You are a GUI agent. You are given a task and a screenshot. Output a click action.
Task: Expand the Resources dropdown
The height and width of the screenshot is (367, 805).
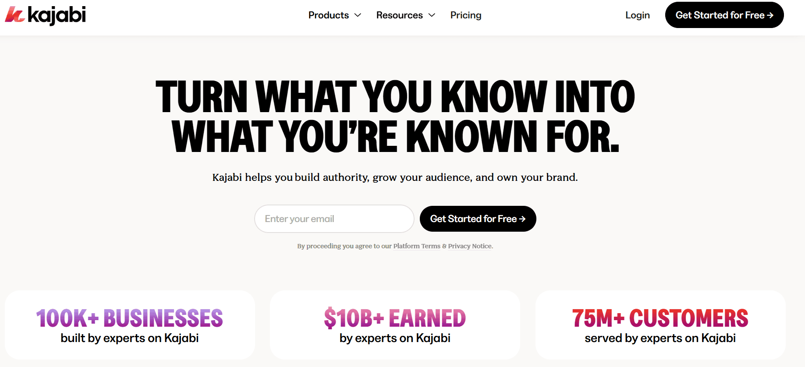tap(431, 15)
